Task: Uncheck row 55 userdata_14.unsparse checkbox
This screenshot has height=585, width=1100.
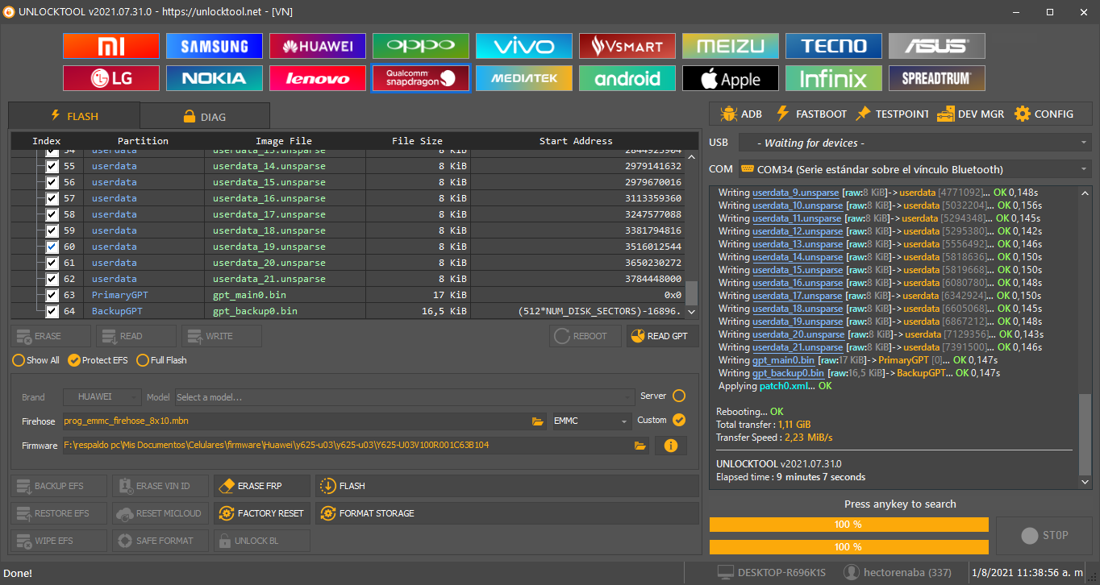Action: 52,166
